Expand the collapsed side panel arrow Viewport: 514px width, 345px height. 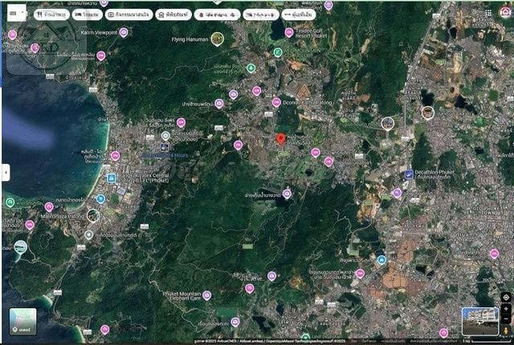[x=6, y=172]
